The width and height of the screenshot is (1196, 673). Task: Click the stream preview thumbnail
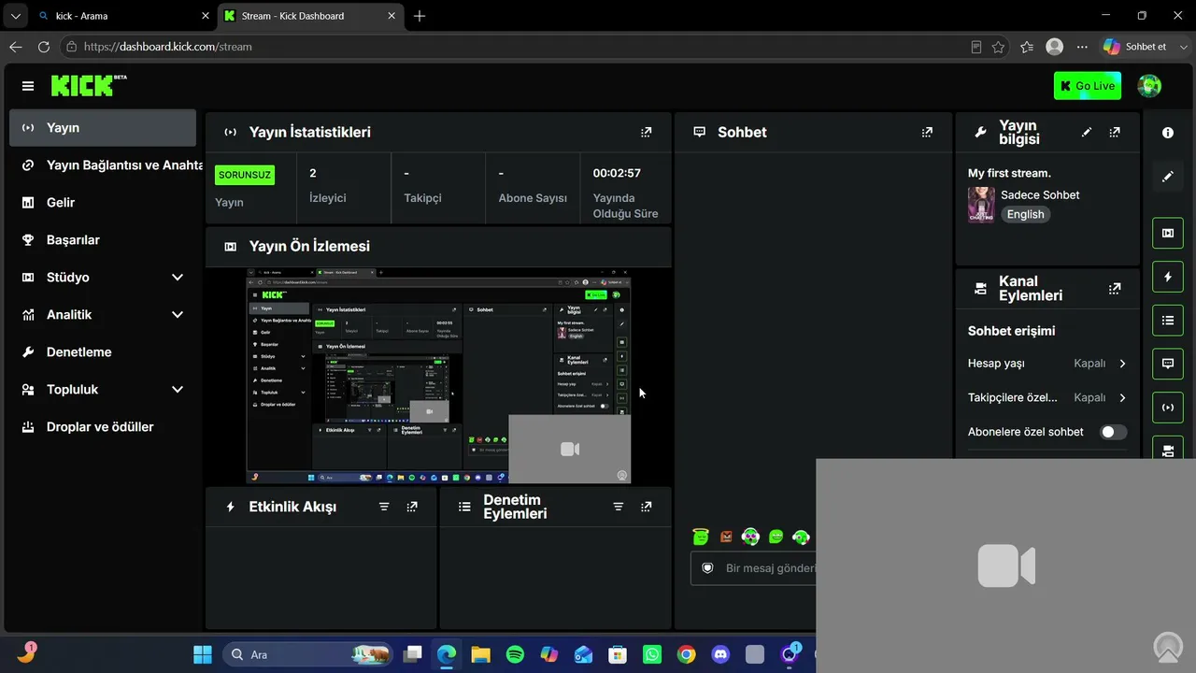click(x=438, y=377)
